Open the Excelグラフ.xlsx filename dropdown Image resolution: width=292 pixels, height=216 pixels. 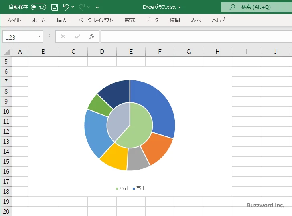tap(180, 7)
